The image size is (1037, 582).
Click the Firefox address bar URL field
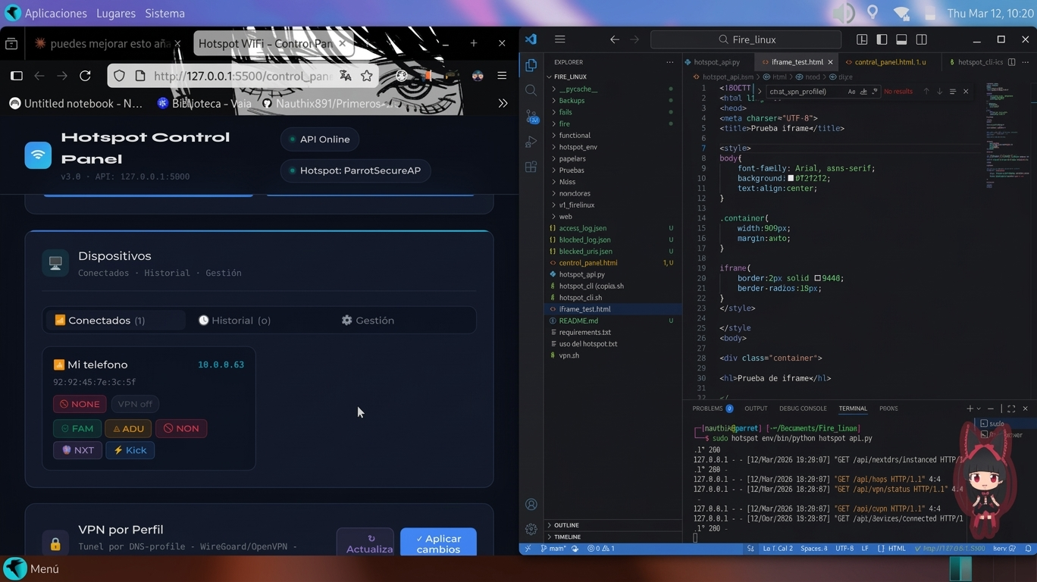click(227, 76)
